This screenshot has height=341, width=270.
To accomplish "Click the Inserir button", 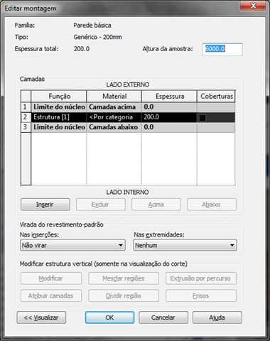I will pyautogui.click(x=45, y=205).
